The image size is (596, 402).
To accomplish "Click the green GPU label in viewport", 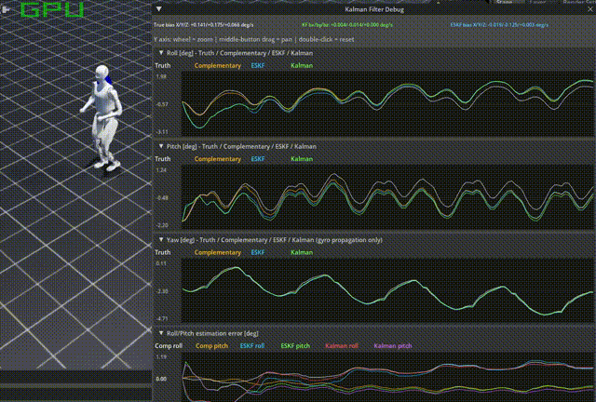I will [52, 10].
